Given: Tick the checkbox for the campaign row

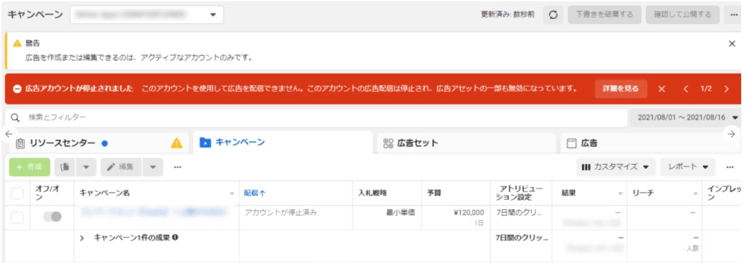Looking at the screenshot, I should 17,217.
